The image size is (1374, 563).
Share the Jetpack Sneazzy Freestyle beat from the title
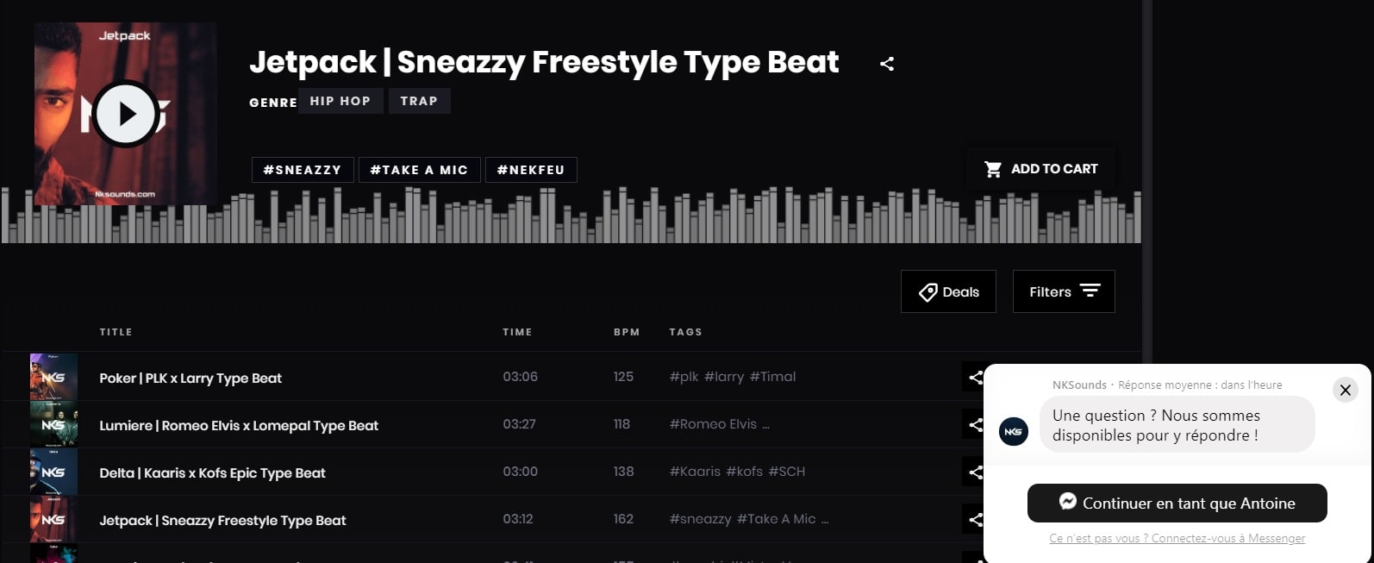tap(887, 64)
